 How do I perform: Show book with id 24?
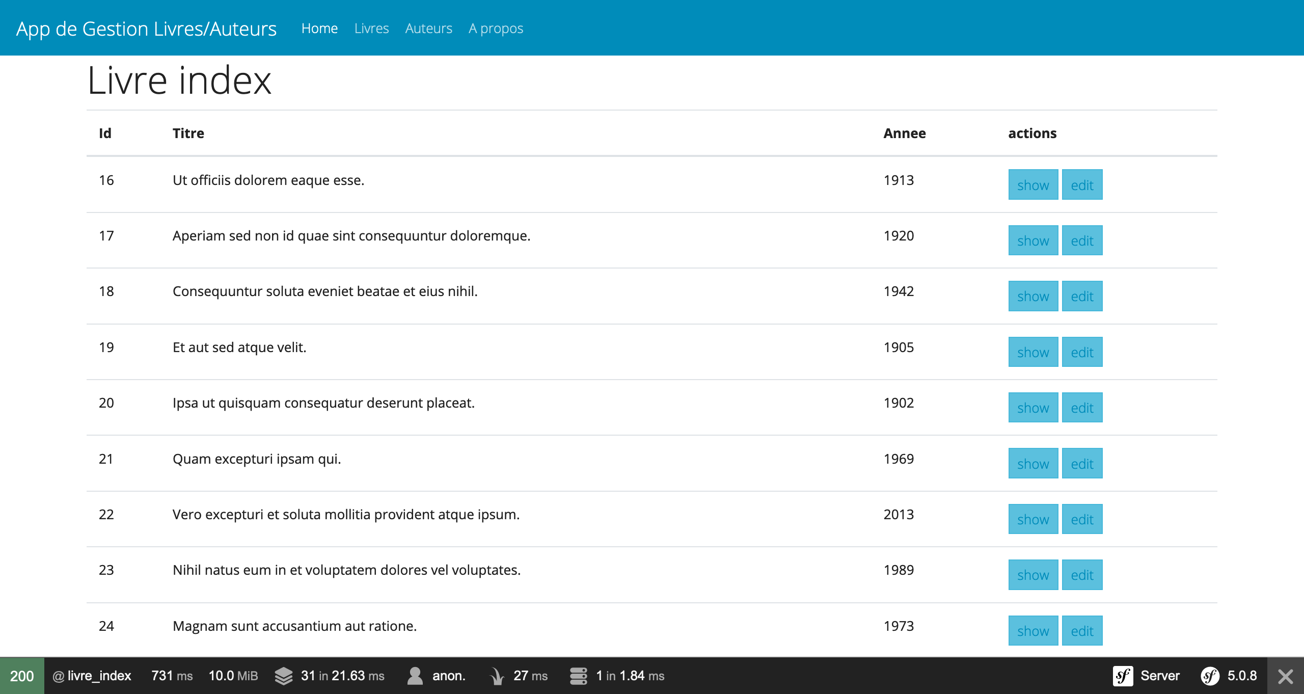1033,631
